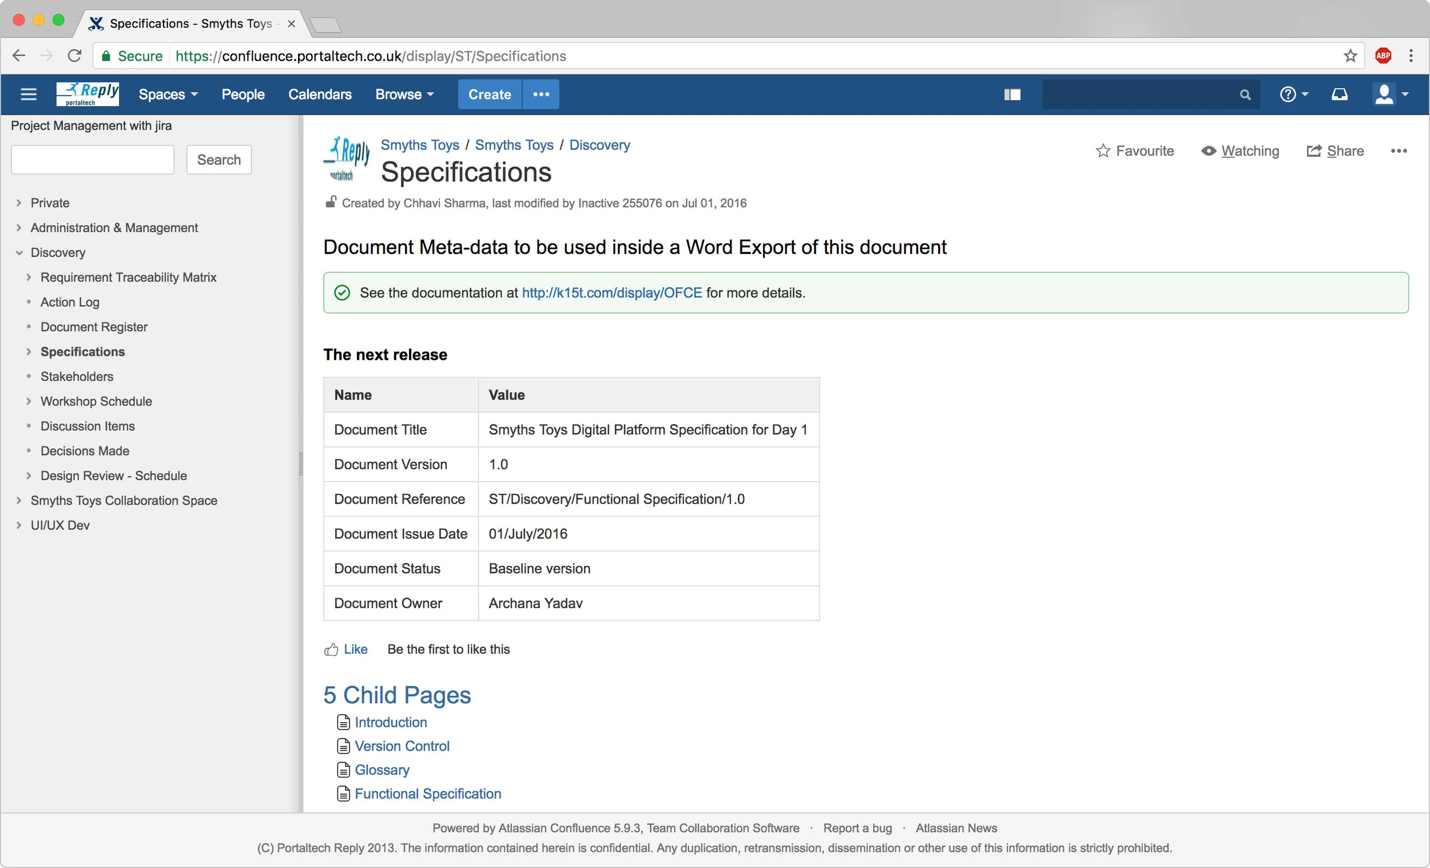Open a new browser tab
This screenshot has height=868, width=1430.
pos(325,25)
